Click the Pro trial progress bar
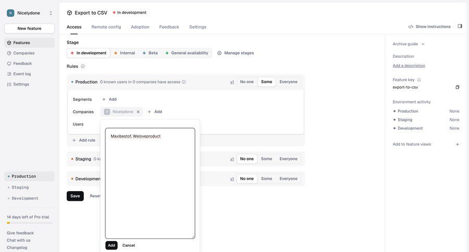The width and height of the screenshot is (469, 252). click(29, 223)
